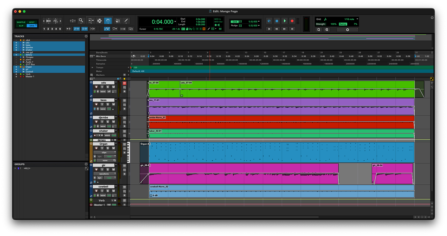Select the Pencil tool
The image size is (447, 236).
126,21
